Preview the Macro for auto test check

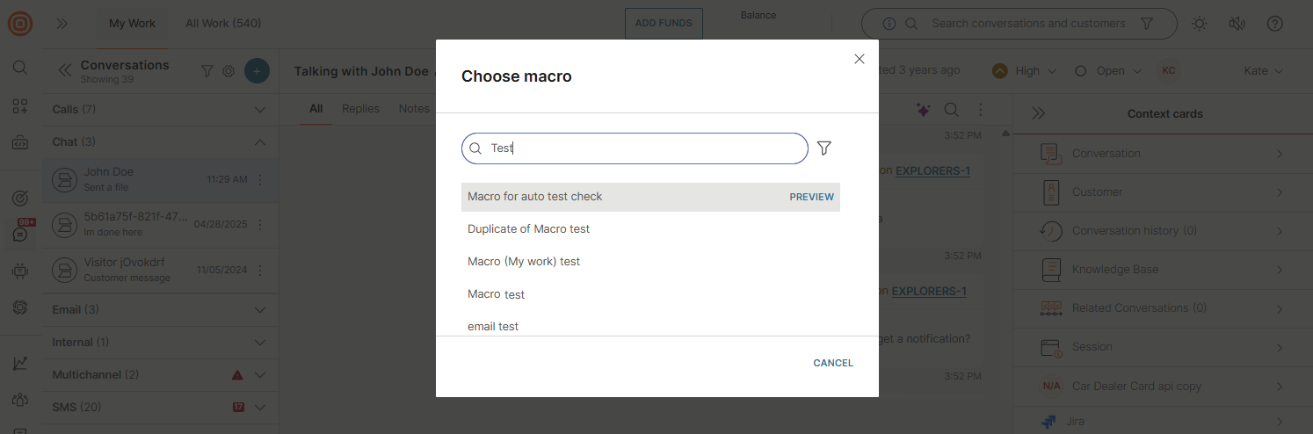click(x=811, y=197)
